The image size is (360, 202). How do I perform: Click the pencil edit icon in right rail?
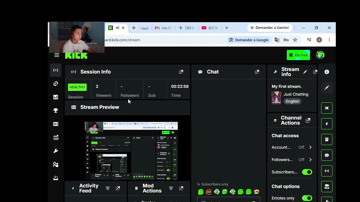327,88
